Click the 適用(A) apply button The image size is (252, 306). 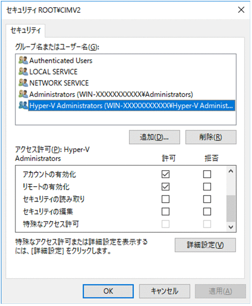(x=220, y=291)
